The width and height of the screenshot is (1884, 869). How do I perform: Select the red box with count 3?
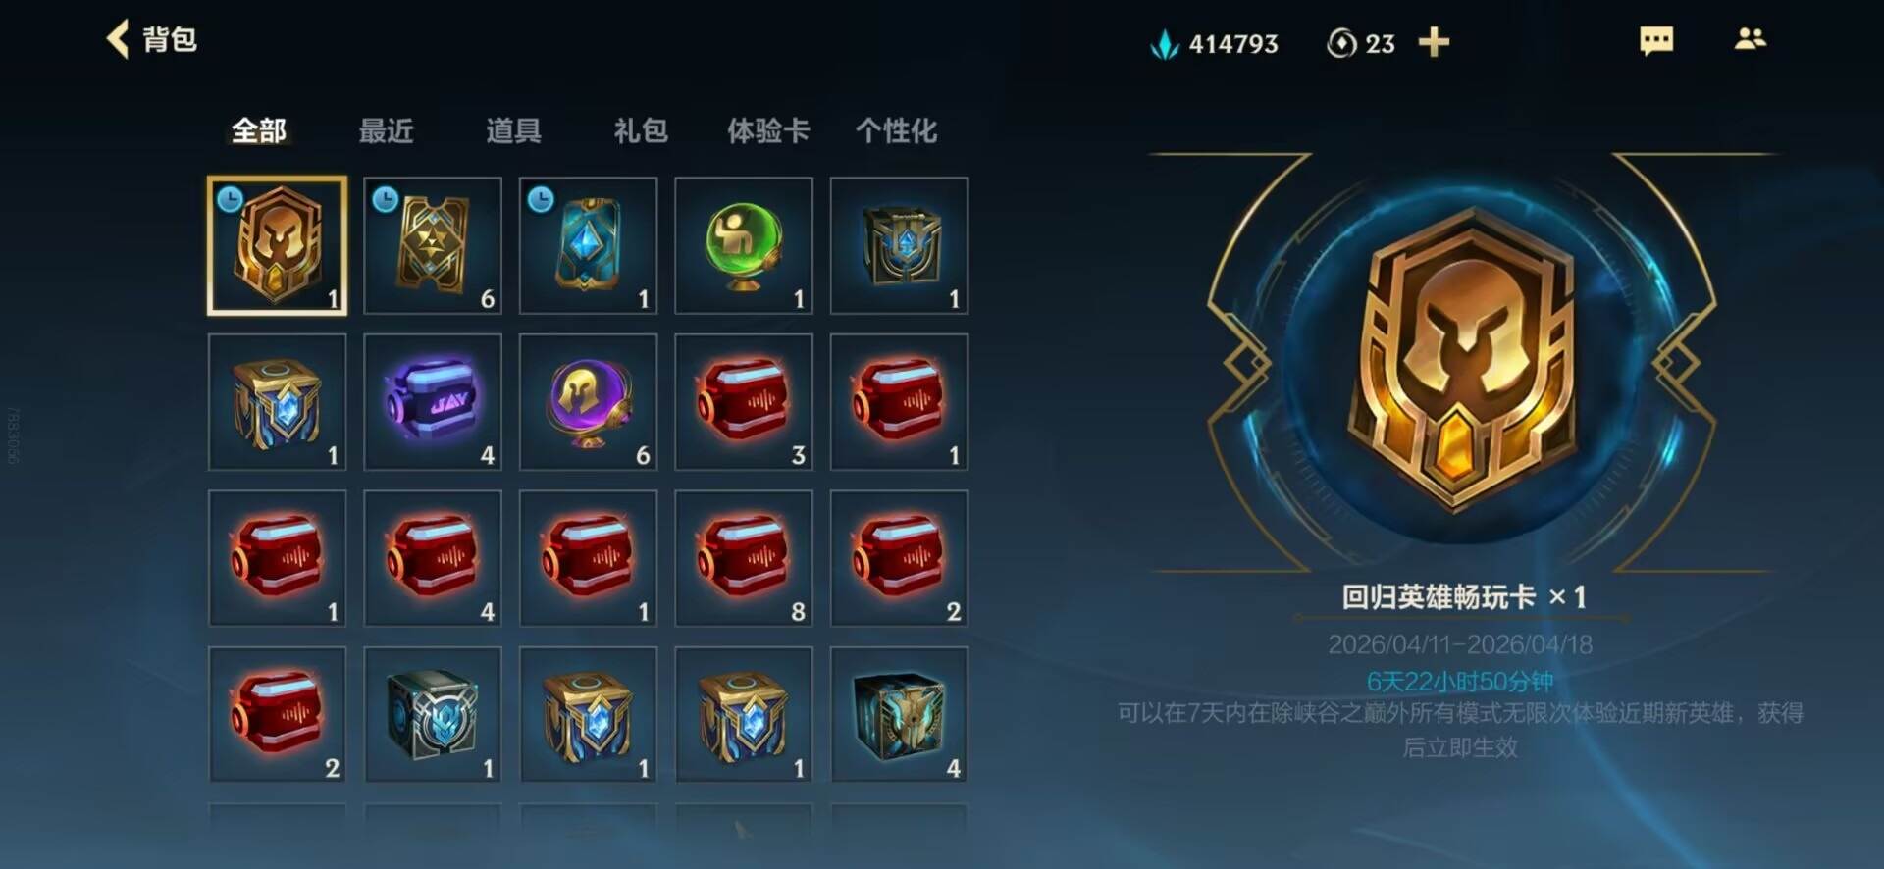(x=744, y=402)
